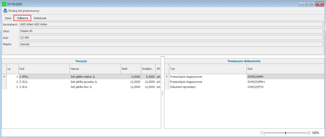
Task: Open the Załadunek tab
Action: (x=40, y=18)
